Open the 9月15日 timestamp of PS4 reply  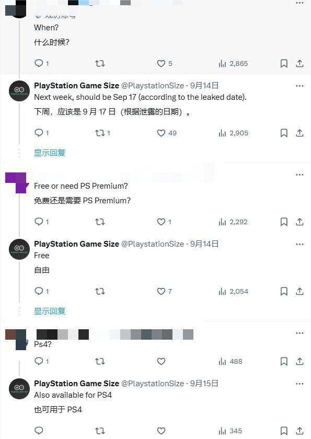204,383
